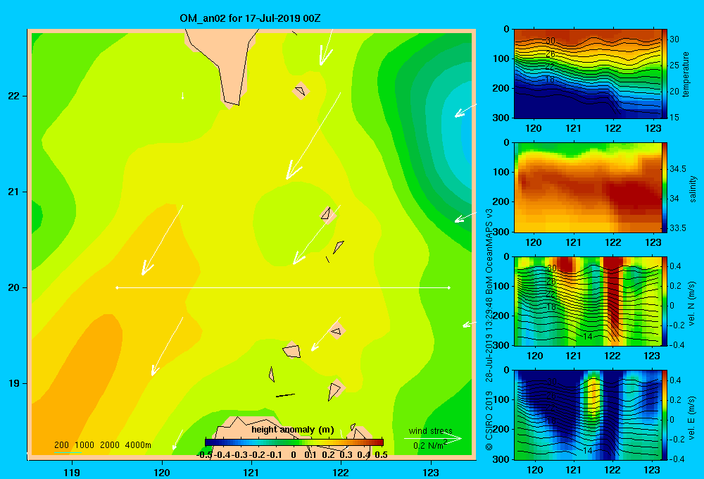
Task: Click the "25" tick on temperature color scale
Action: click(674, 65)
